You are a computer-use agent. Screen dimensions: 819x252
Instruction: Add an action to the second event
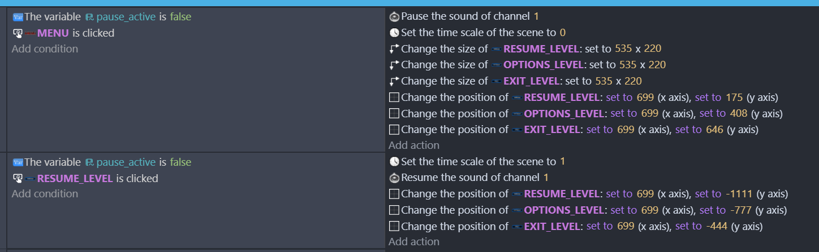(x=414, y=242)
